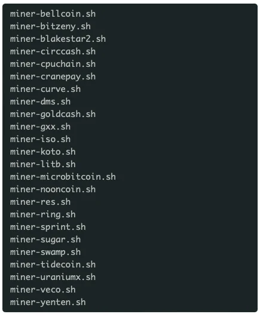The width and height of the screenshot is (263, 317).
Task: Select the miner-cranepay.sh line
Action: [53, 77]
